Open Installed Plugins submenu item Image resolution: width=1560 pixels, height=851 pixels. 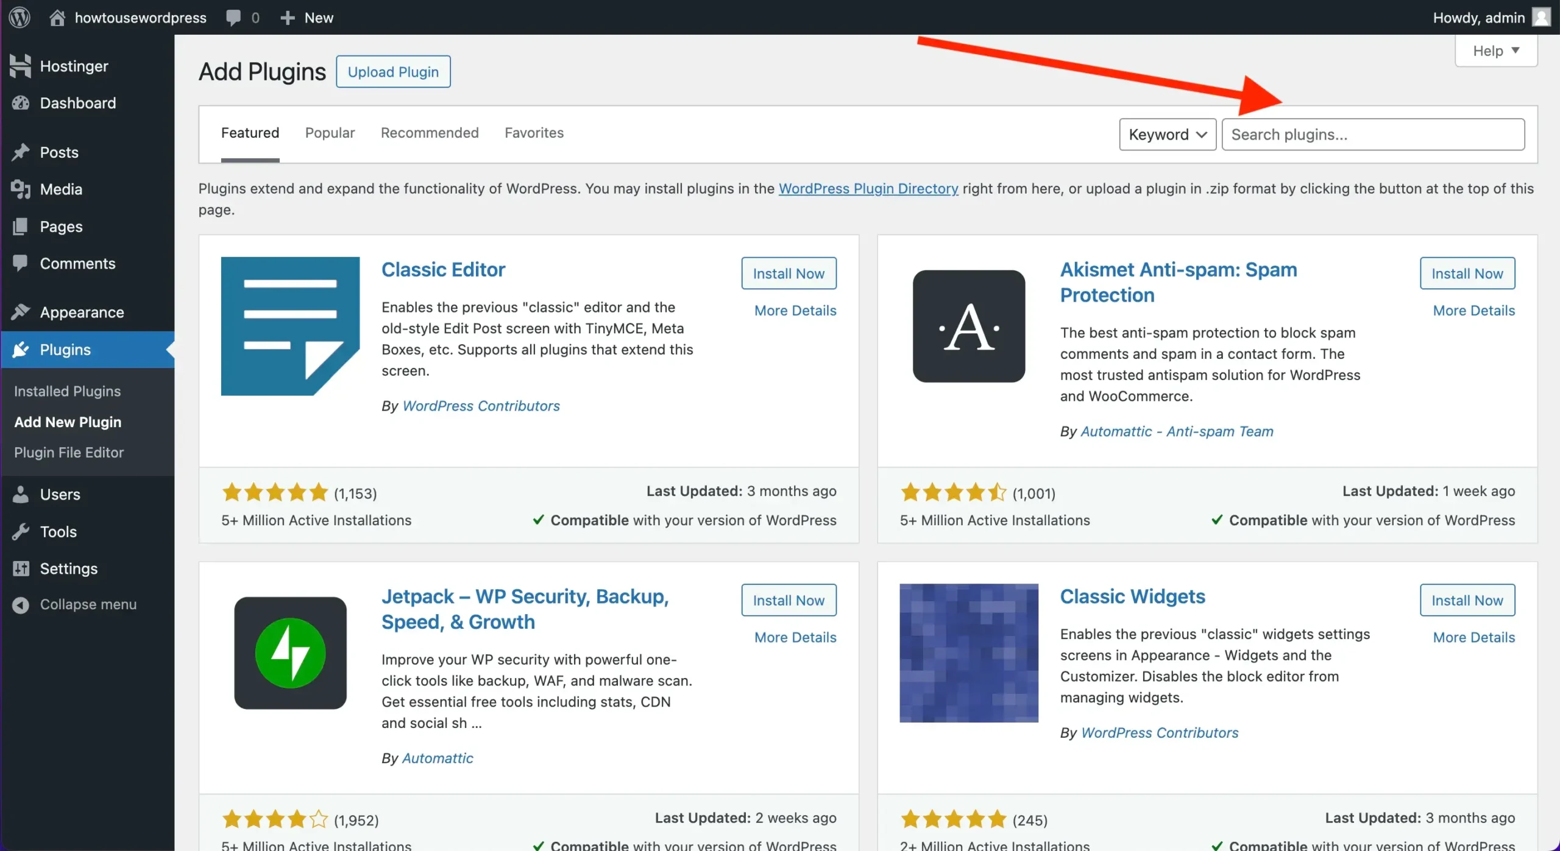point(67,391)
